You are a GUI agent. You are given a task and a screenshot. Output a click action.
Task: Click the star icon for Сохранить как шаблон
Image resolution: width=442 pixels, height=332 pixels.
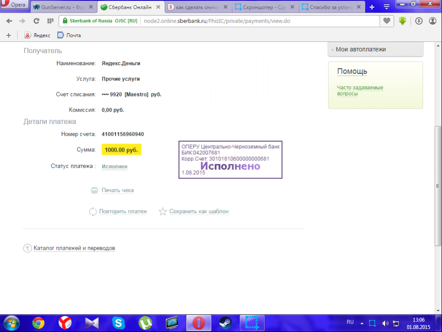[162, 211]
